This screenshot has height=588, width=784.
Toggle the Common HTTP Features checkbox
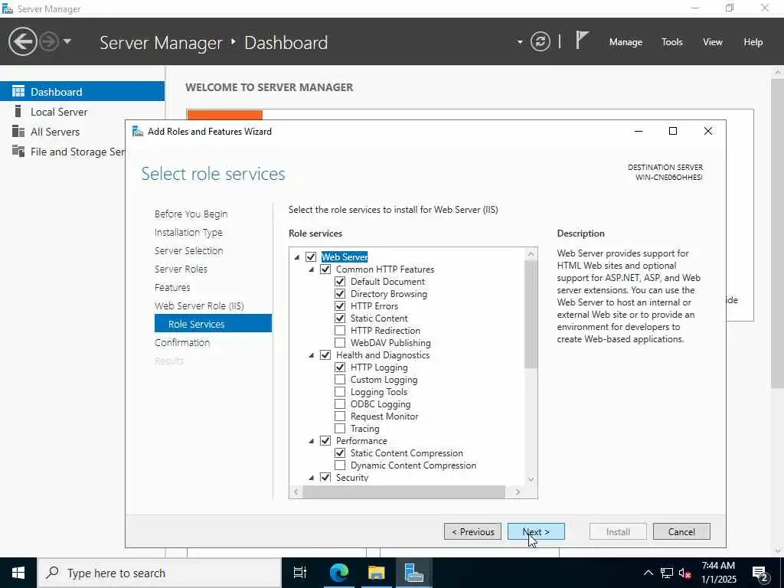[x=325, y=269]
